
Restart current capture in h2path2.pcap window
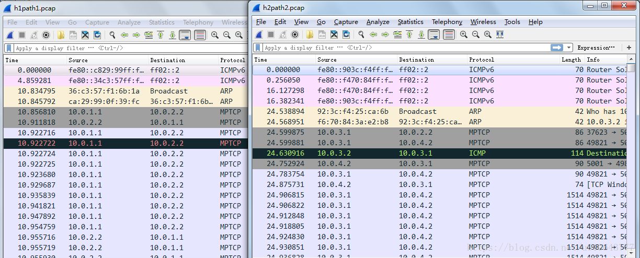pyautogui.click(x=283, y=34)
